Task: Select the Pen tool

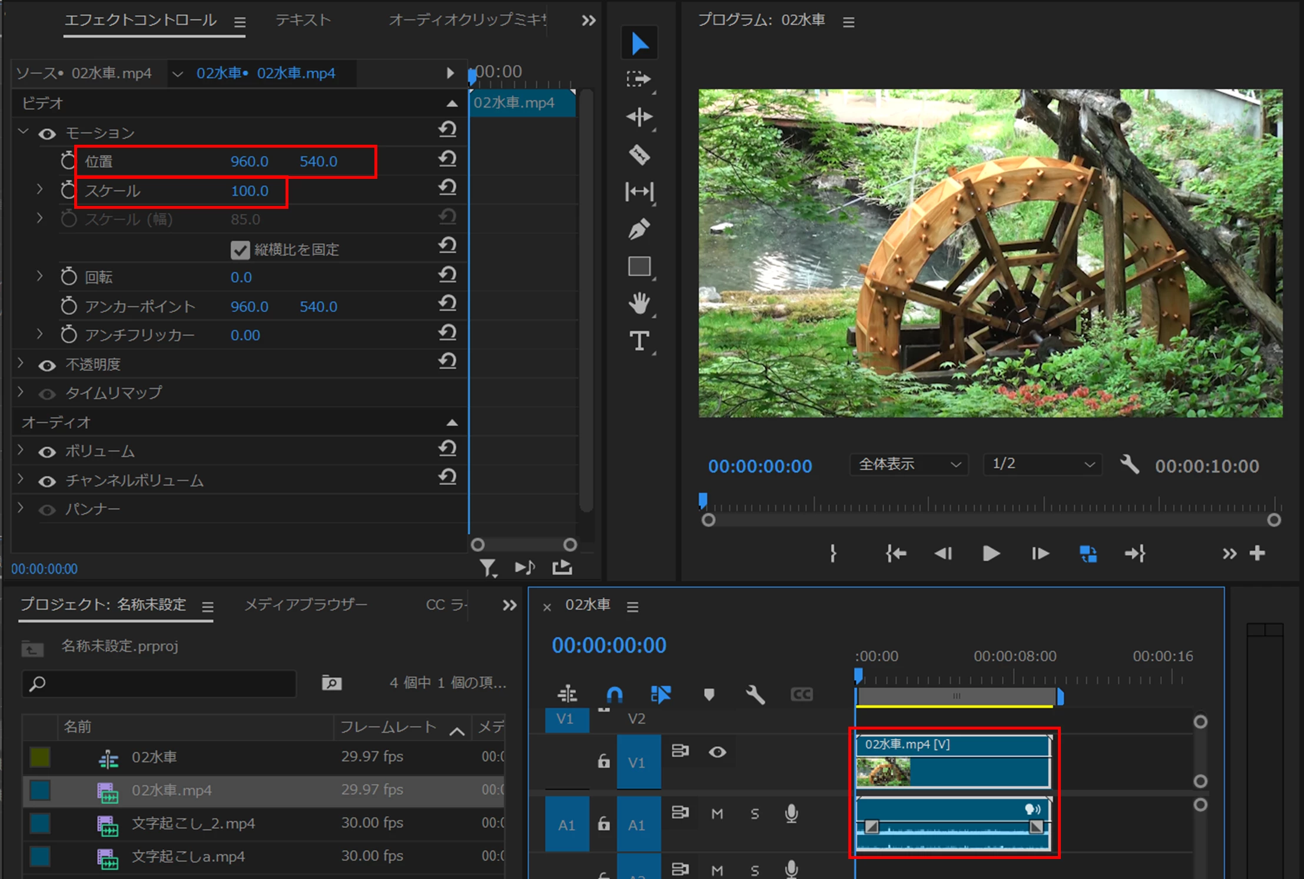Action: coord(639,229)
